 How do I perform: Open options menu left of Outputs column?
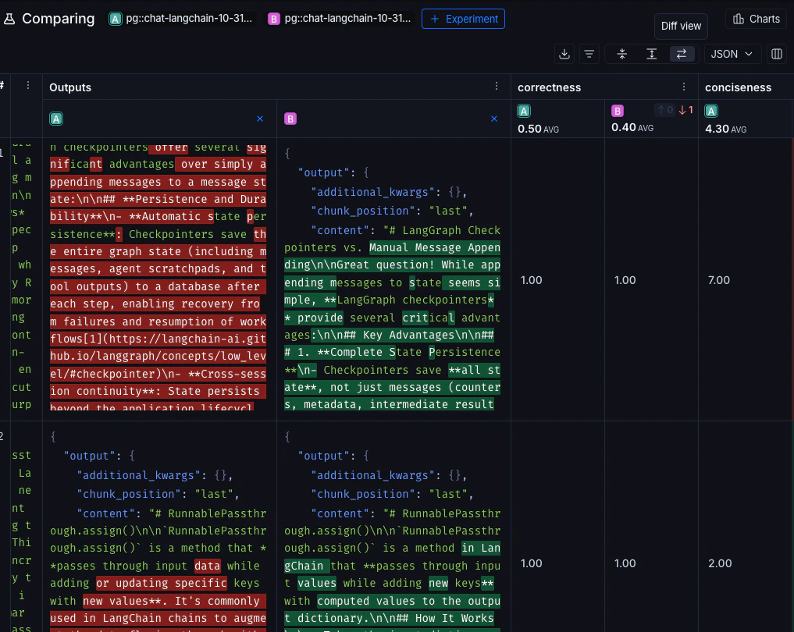click(28, 86)
